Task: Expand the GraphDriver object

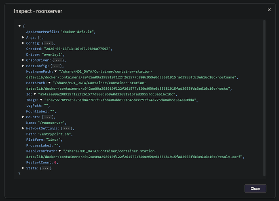Action: 23,60
